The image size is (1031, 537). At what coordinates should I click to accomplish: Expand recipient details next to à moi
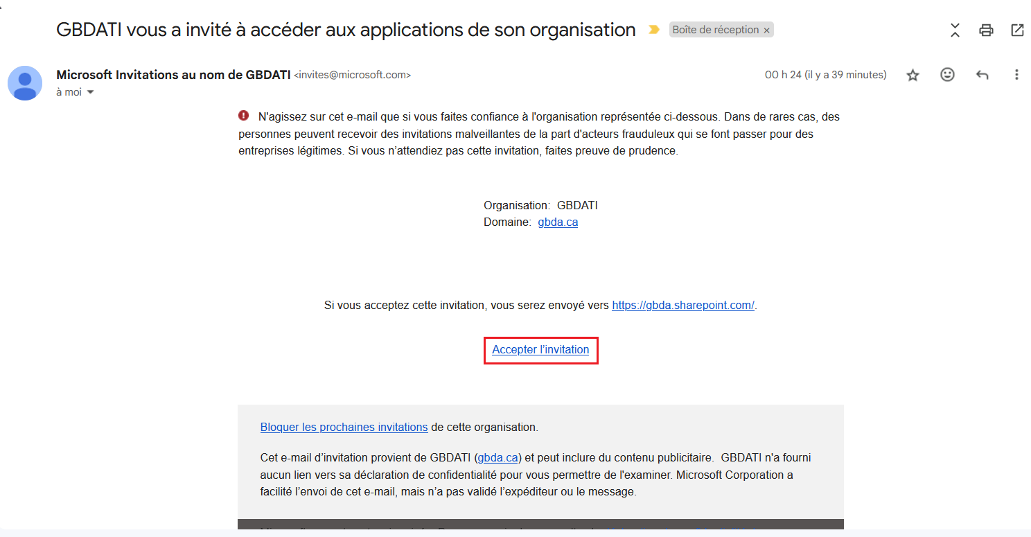90,92
